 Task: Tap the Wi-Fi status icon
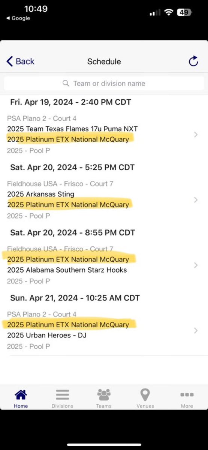[x=169, y=12]
